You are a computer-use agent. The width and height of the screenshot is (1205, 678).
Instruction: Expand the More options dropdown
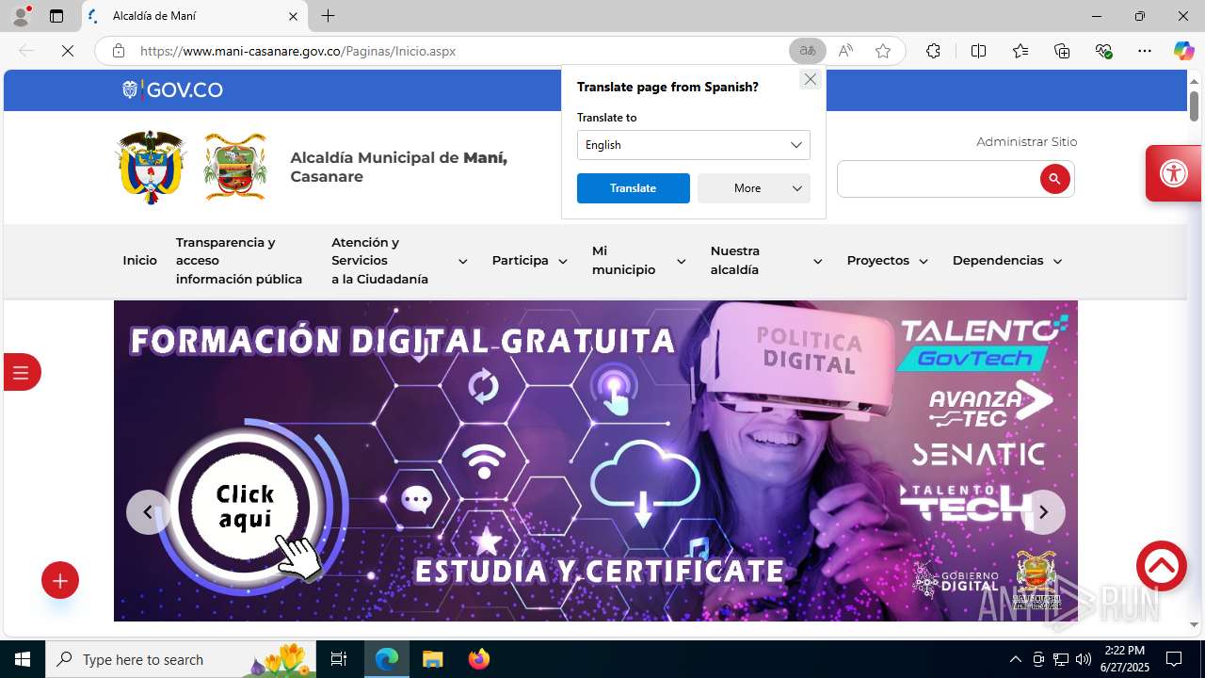click(x=754, y=188)
